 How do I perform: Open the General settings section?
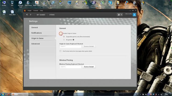[x=43, y=27]
